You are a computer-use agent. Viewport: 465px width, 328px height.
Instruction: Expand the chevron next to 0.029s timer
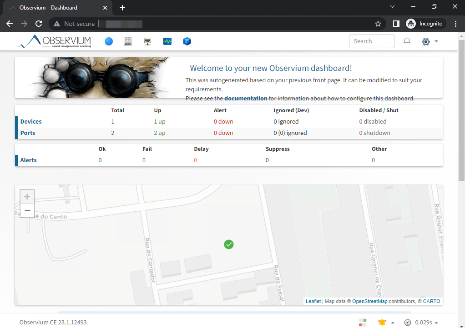(436, 322)
